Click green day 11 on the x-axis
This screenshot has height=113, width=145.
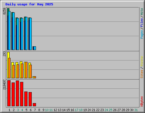click(x=51, y=110)
